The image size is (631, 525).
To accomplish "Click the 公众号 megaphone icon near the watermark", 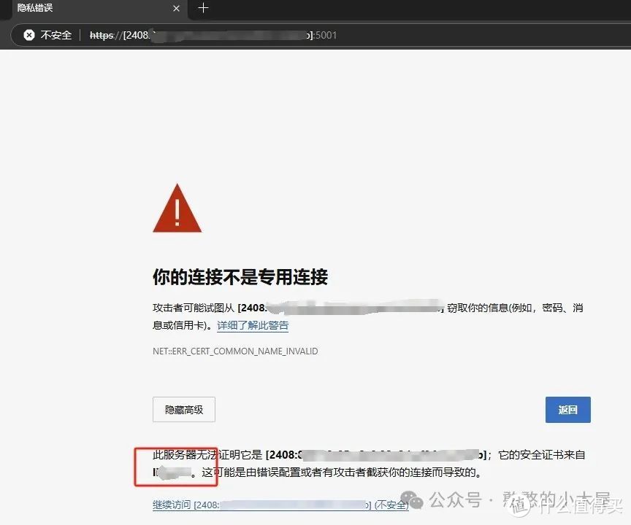I will [x=412, y=500].
